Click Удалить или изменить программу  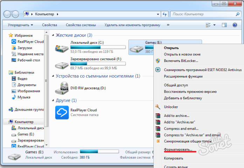click(132, 25)
